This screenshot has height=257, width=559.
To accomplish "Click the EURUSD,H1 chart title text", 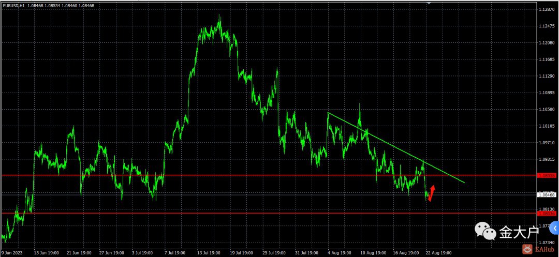I will point(13,6).
